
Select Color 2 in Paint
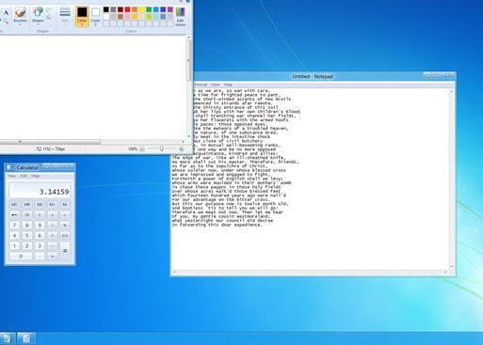[x=95, y=16]
